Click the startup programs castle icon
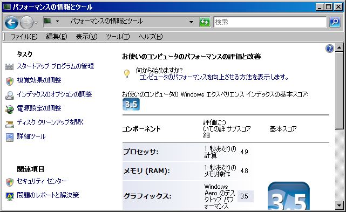346x212 pixels. 9,67
